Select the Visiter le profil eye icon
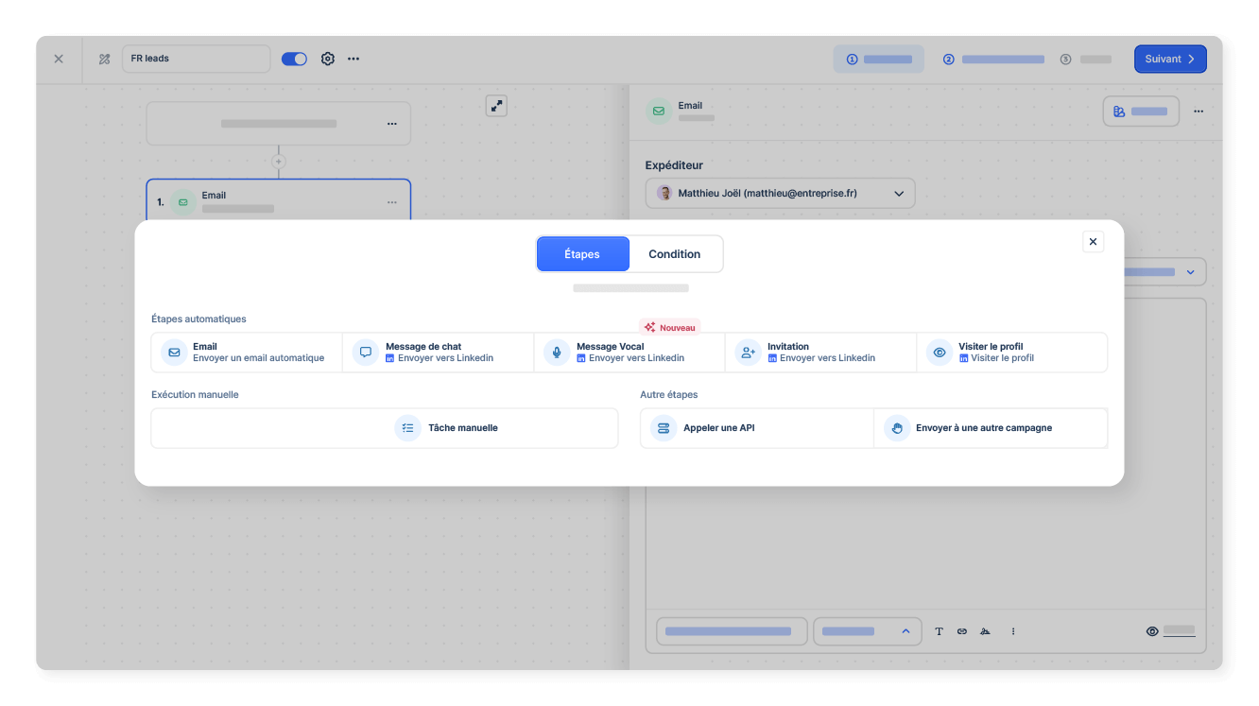 point(939,352)
